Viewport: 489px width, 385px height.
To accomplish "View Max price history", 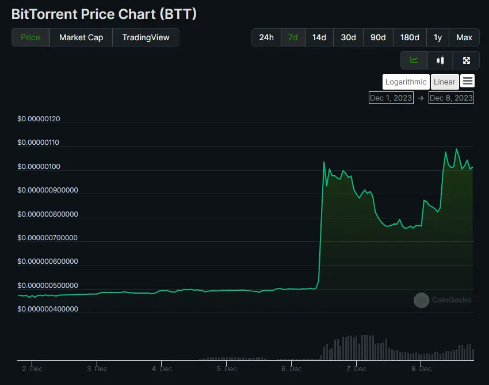I will tap(464, 37).
